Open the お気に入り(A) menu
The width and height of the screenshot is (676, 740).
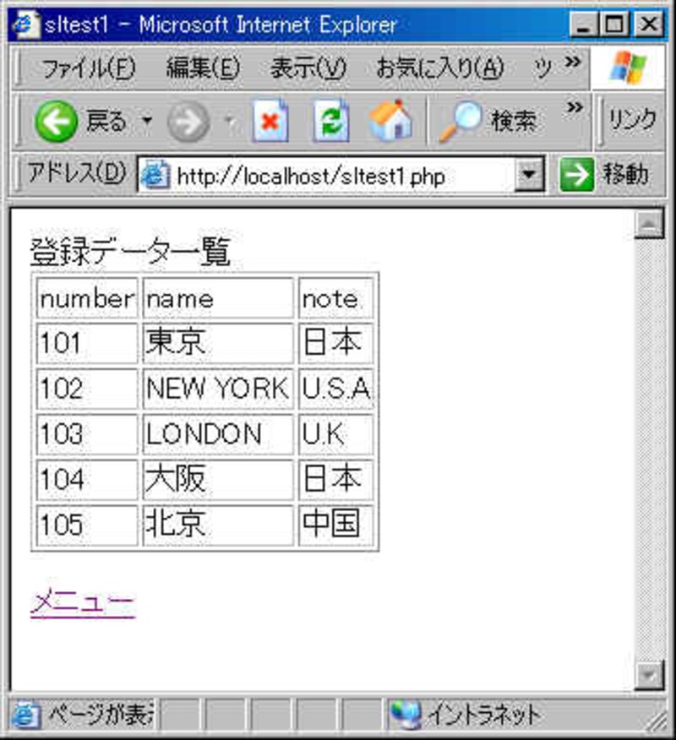pyautogui.click(x=440, y=68)
